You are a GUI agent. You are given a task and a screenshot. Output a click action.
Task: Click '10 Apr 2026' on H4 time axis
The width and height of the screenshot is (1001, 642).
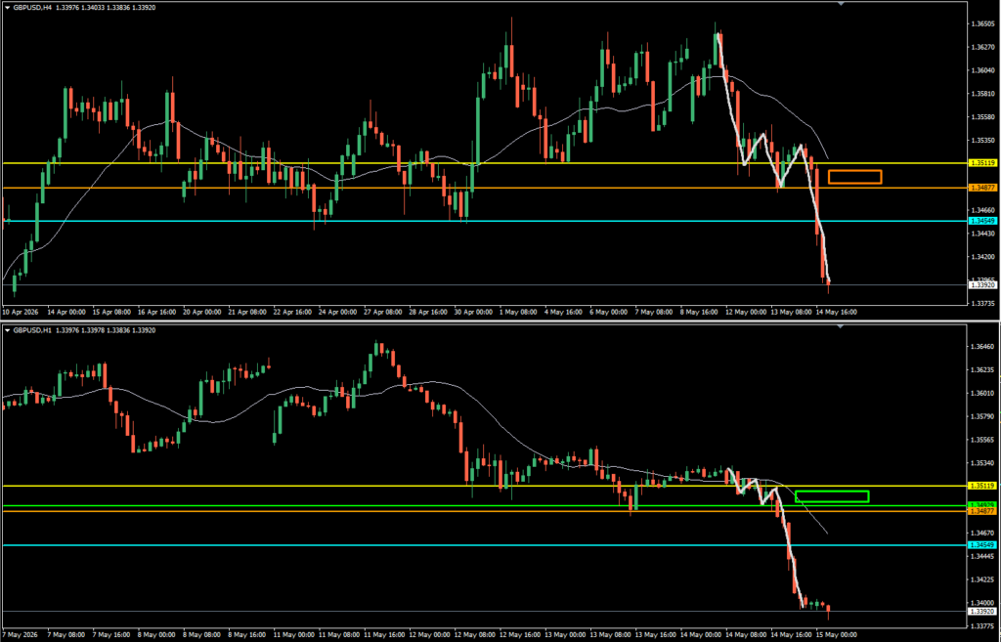click(x=21, y=312)
